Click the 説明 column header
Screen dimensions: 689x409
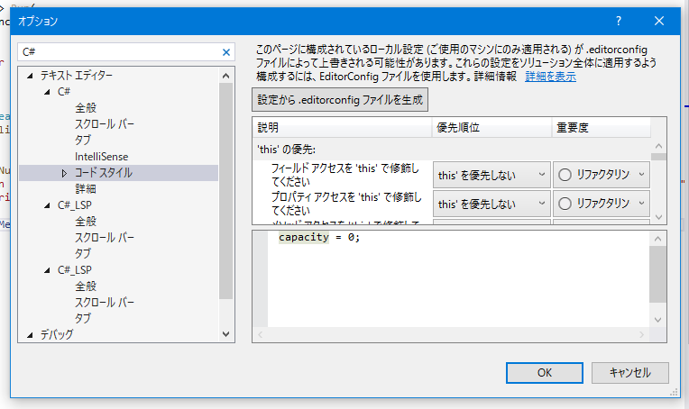pos(343,128)
